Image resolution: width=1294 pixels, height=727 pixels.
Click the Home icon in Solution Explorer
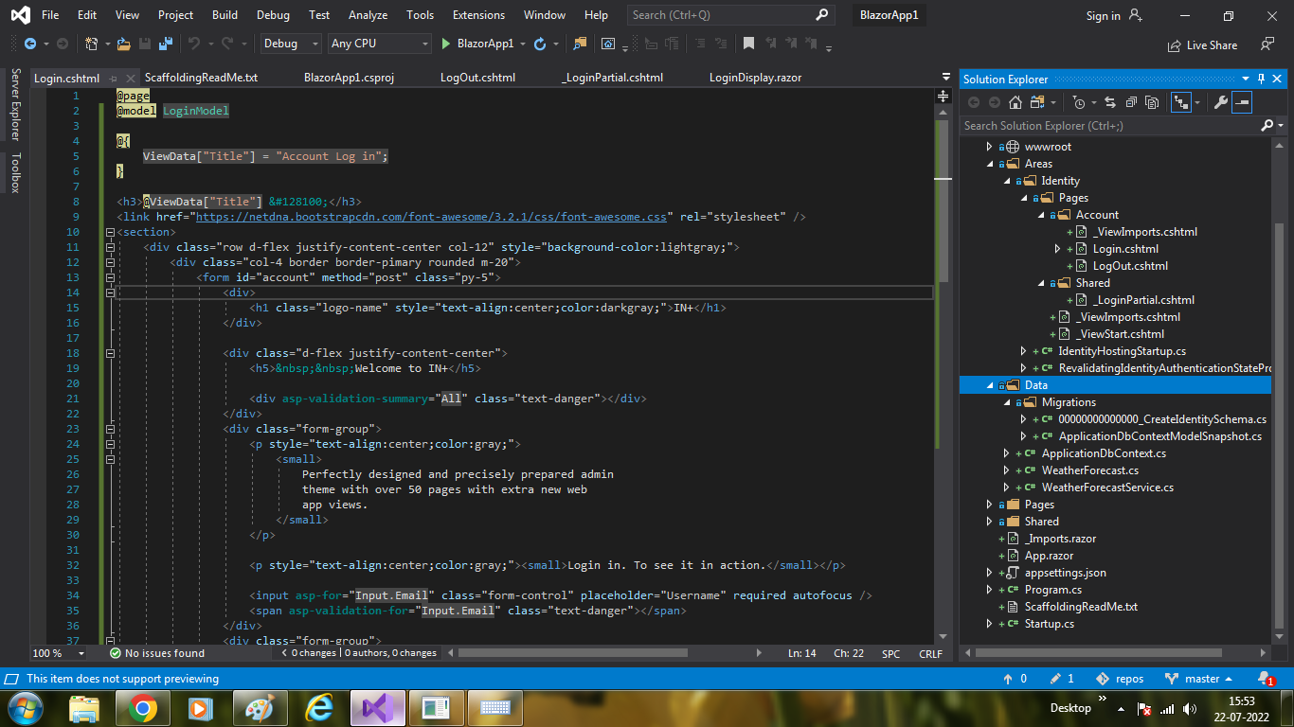tap(1015, 102)
